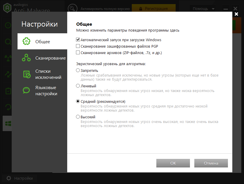Image resolution: width=244 pixels, height=184 pixels.
Task: Confirm settings with the OK button
Action: click(173, 163)
